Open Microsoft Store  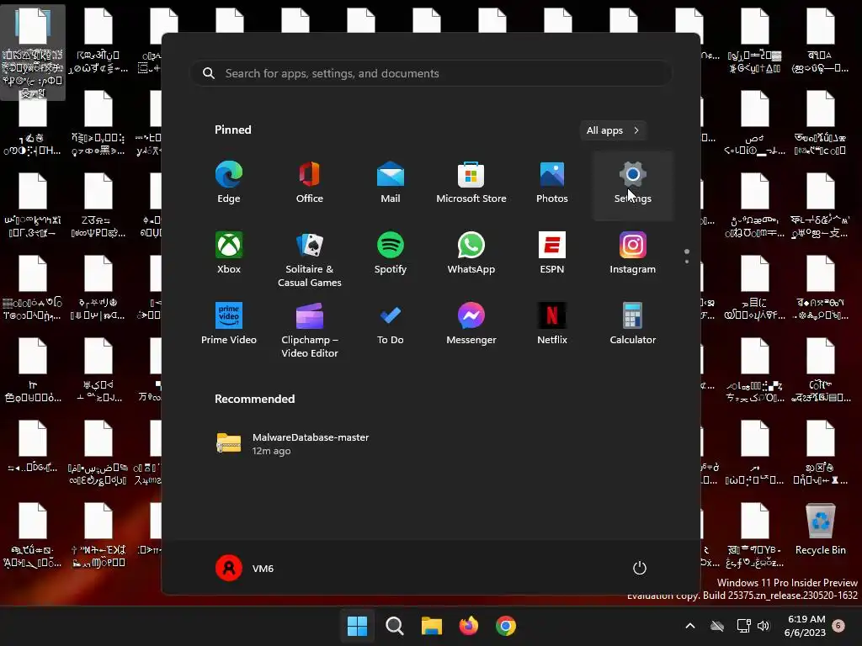coord(471,183)
